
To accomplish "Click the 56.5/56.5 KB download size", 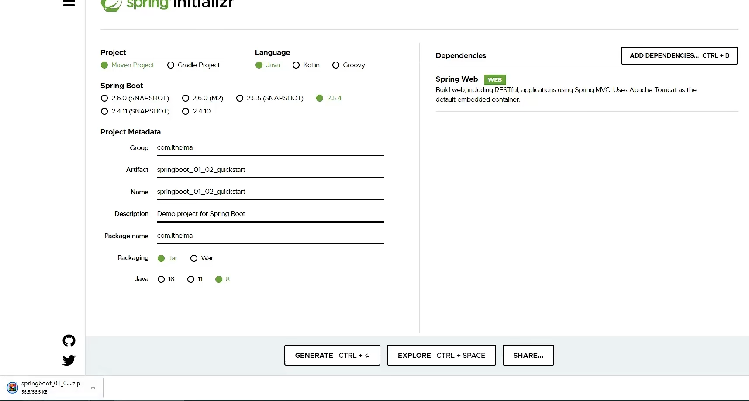I will (35, 392).
